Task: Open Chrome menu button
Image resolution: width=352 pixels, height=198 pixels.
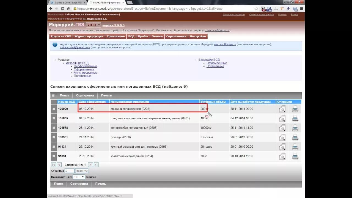Action: click(x=302, y=9)
